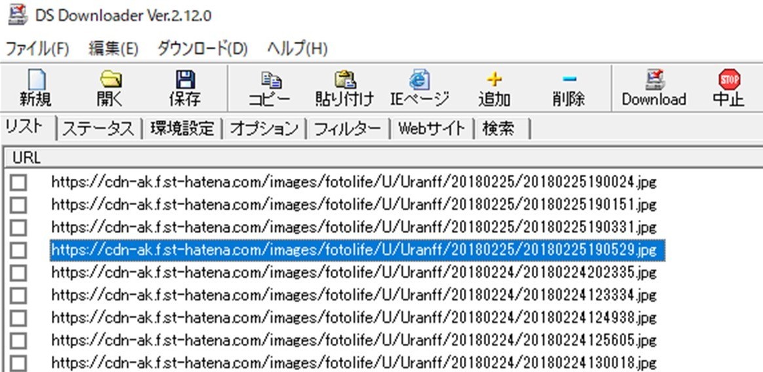Open the ファイル(F) menu
The height and width of the screenshot is (372, 763).
click(37, 48)
